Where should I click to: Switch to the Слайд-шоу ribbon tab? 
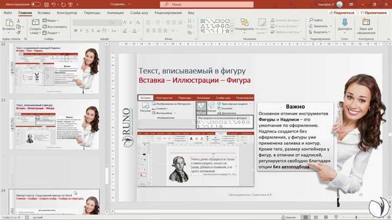(x=139, y=13)
